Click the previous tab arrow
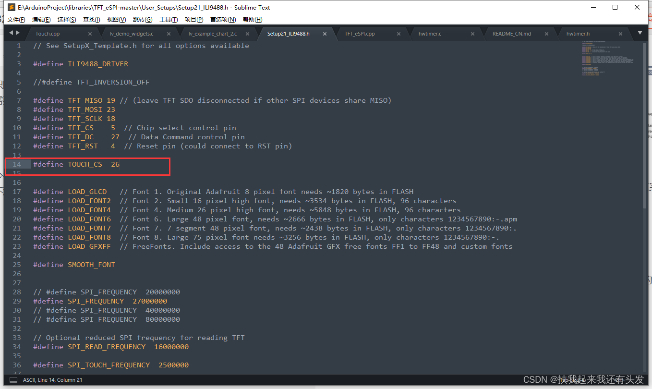This screenshot has width=652, height=389. (11, 33)
